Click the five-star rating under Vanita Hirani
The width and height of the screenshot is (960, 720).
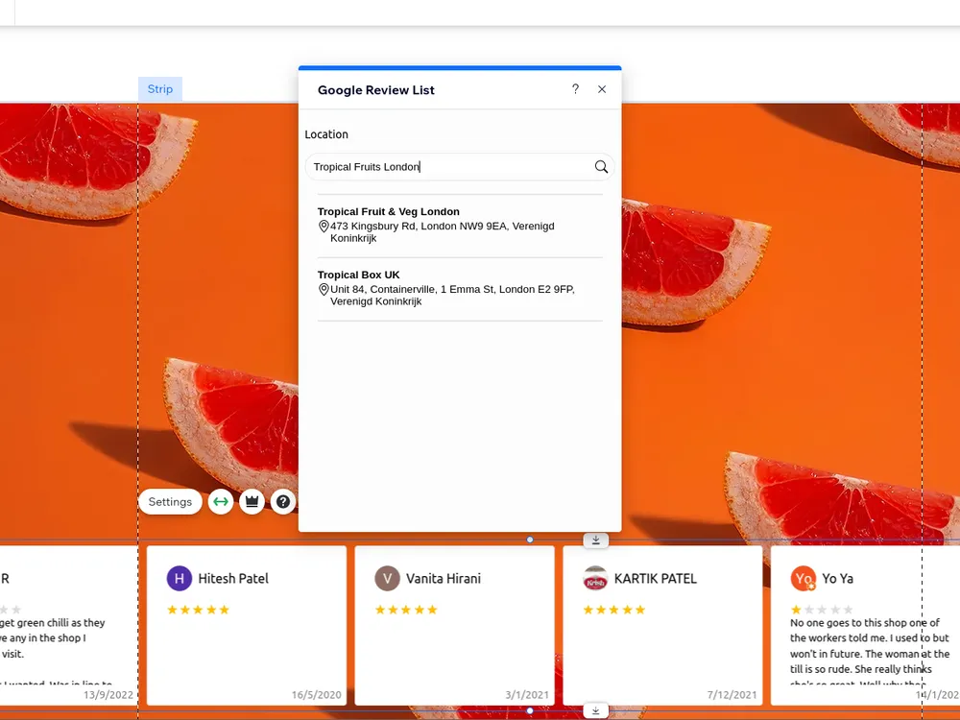(406, 609)
